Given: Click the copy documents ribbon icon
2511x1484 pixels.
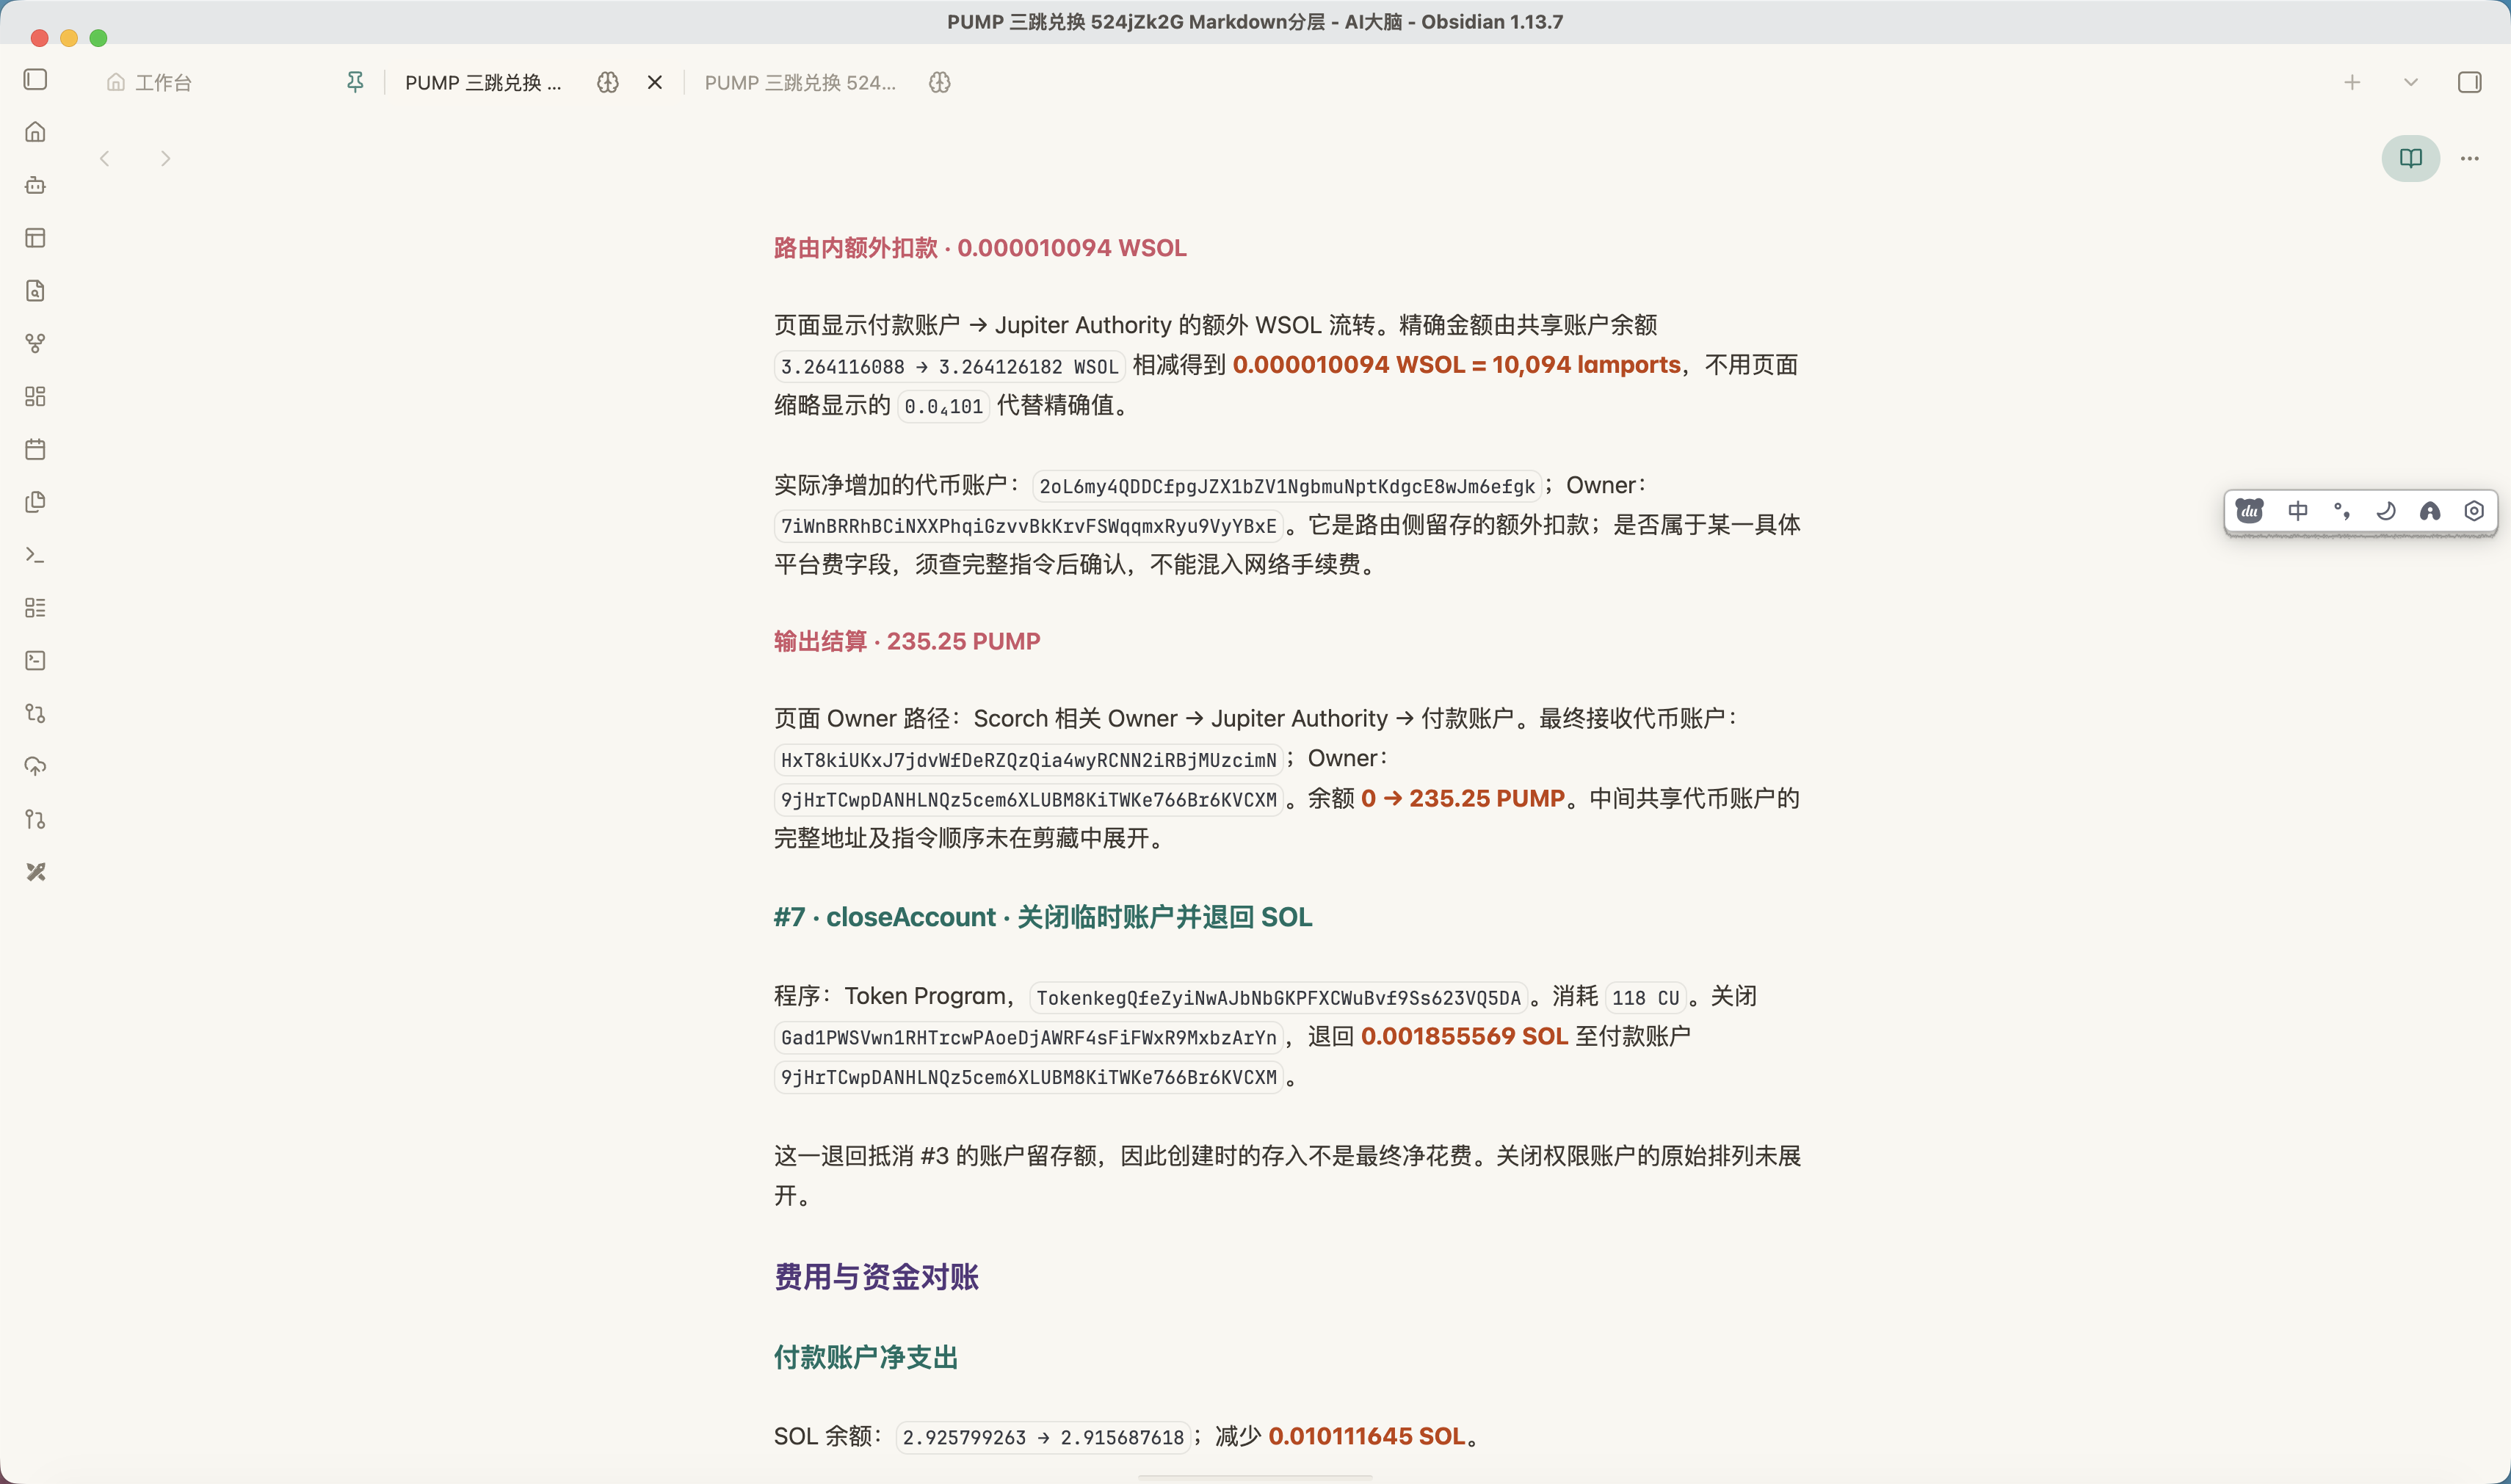Looking at the screenshot, I should (35, 502).
